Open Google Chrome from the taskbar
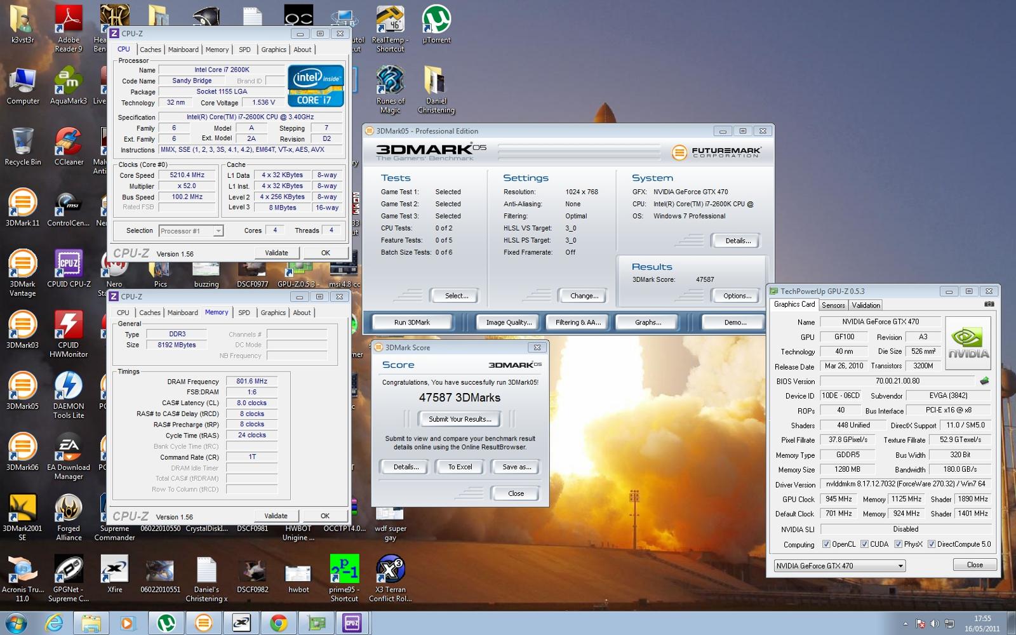Image resolution: width=1016 pixels, height=635 pixels. (278, 623)
